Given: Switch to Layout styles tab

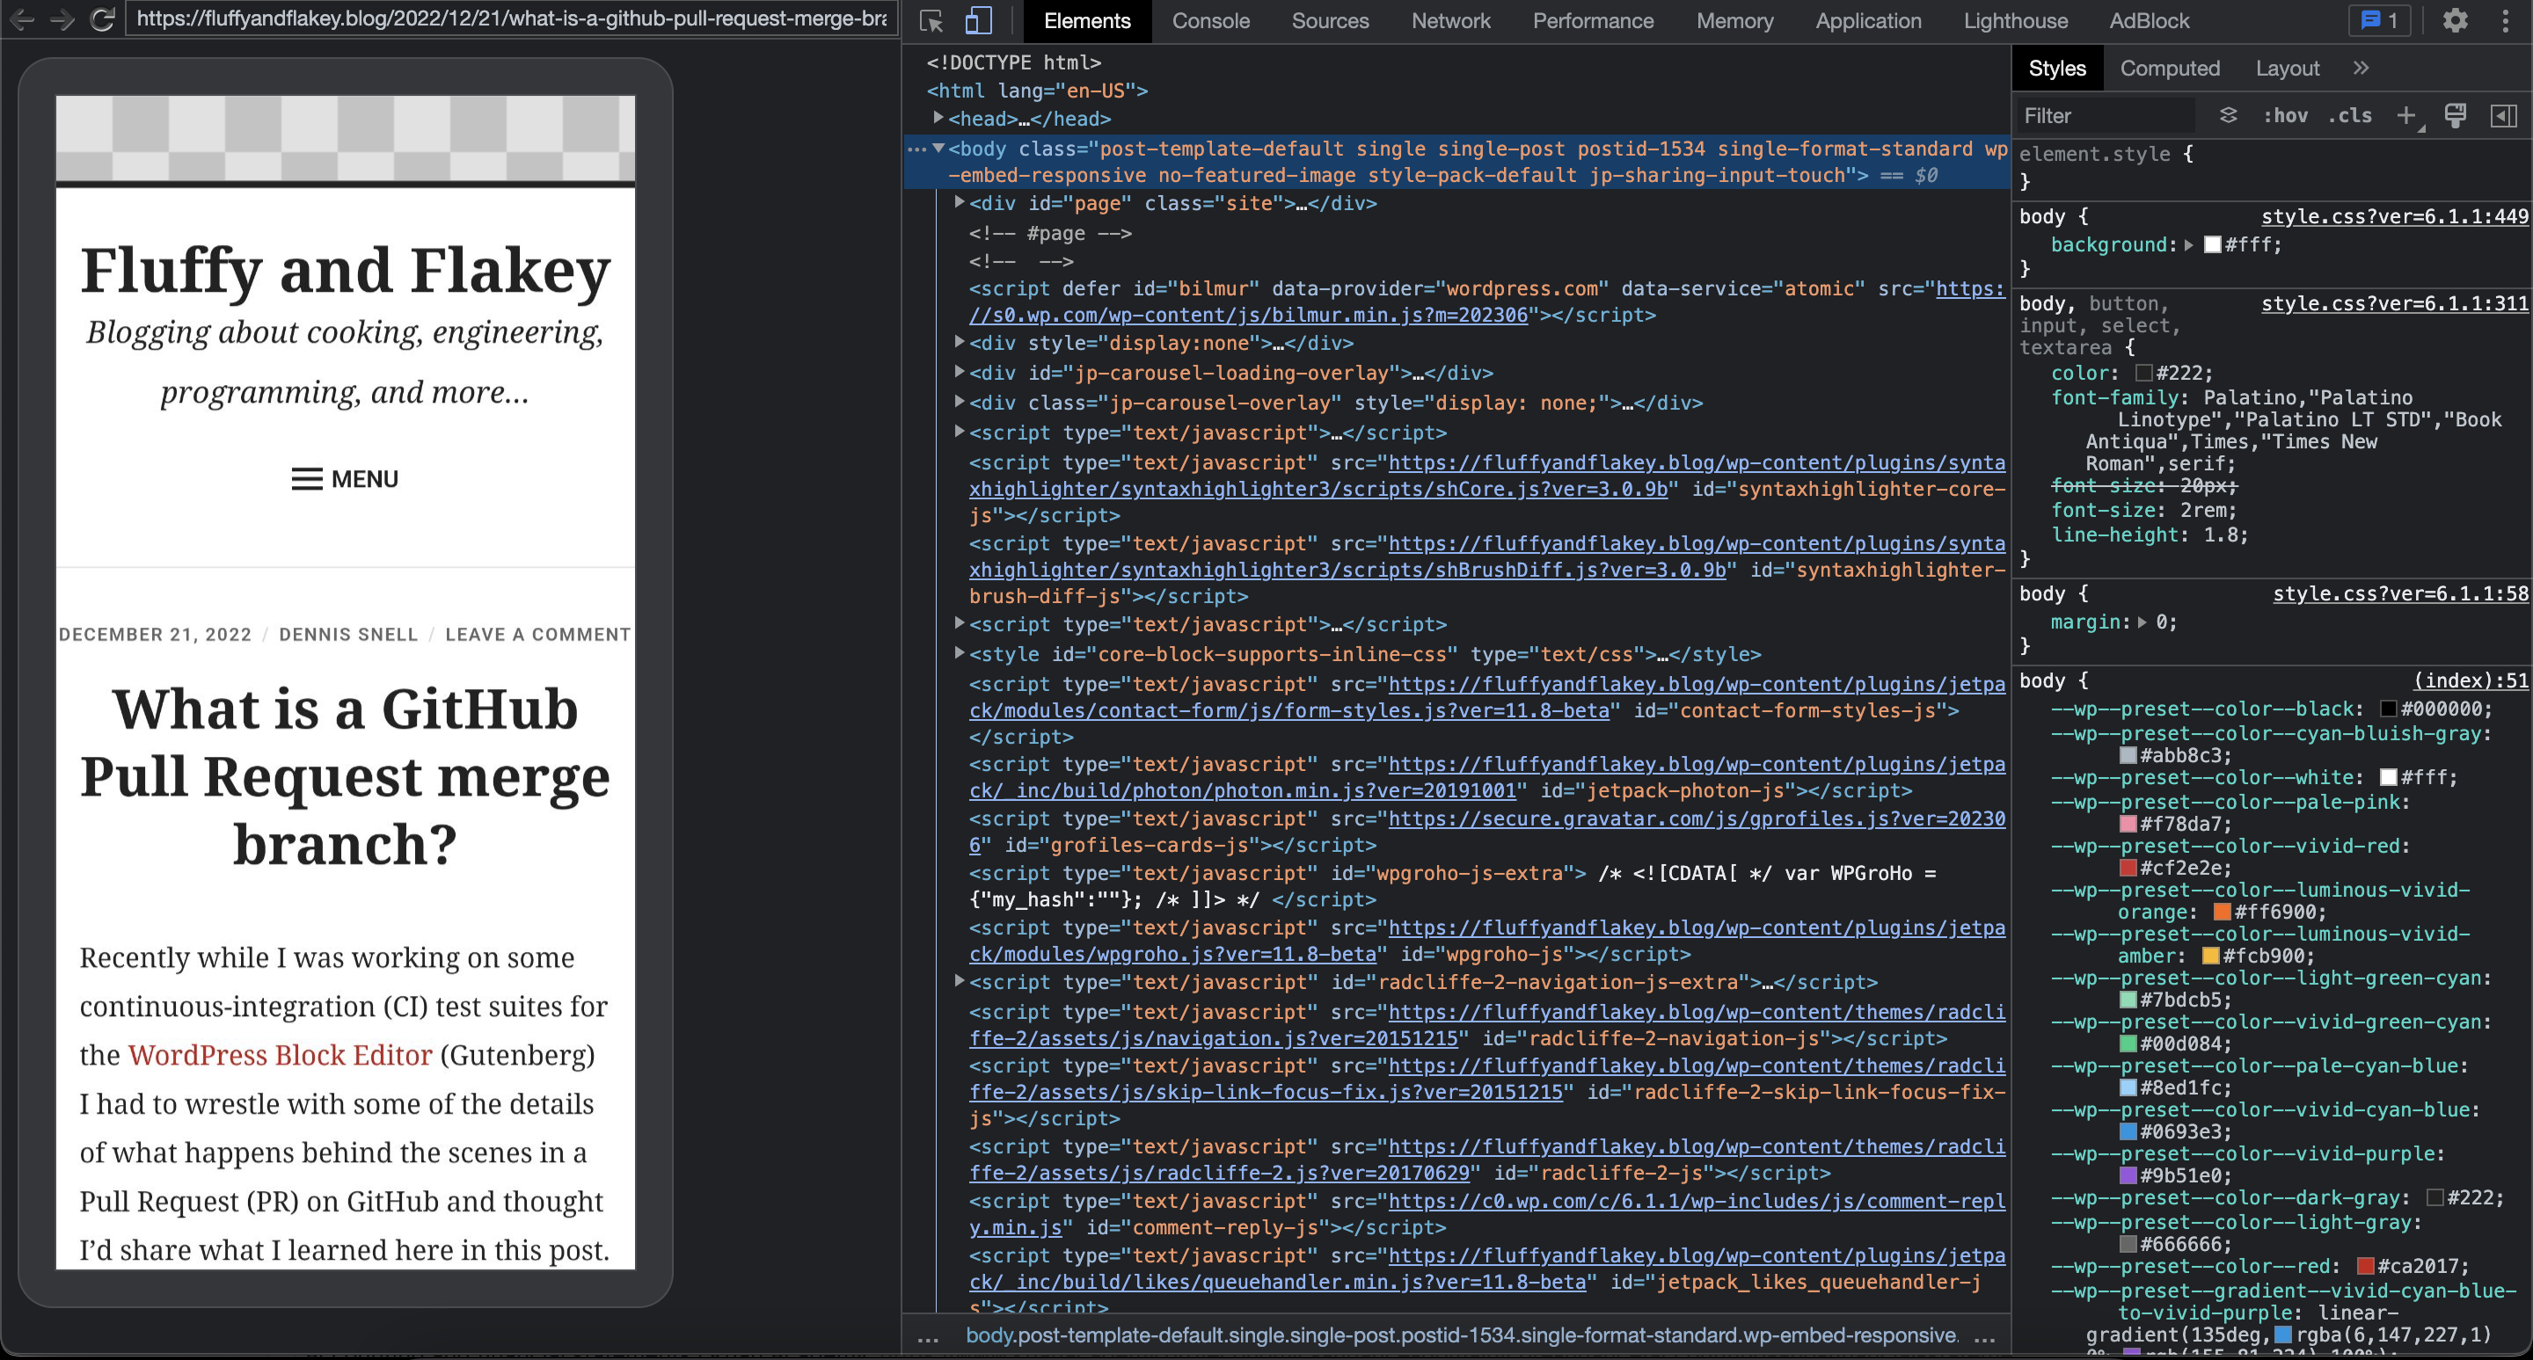Looking at the screenshot, I should point(2287,68).
